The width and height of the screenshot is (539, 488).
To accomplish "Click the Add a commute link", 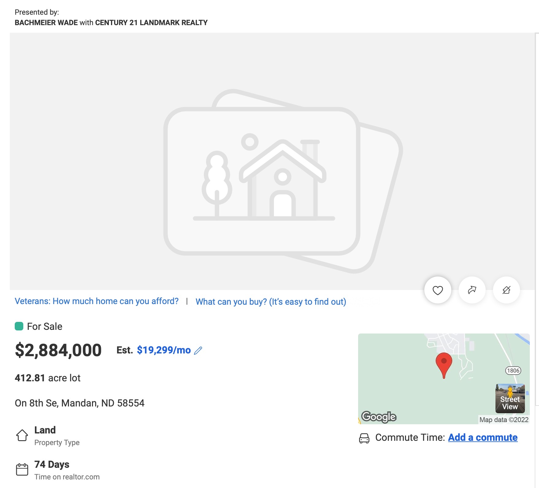I will pos(483,437).
